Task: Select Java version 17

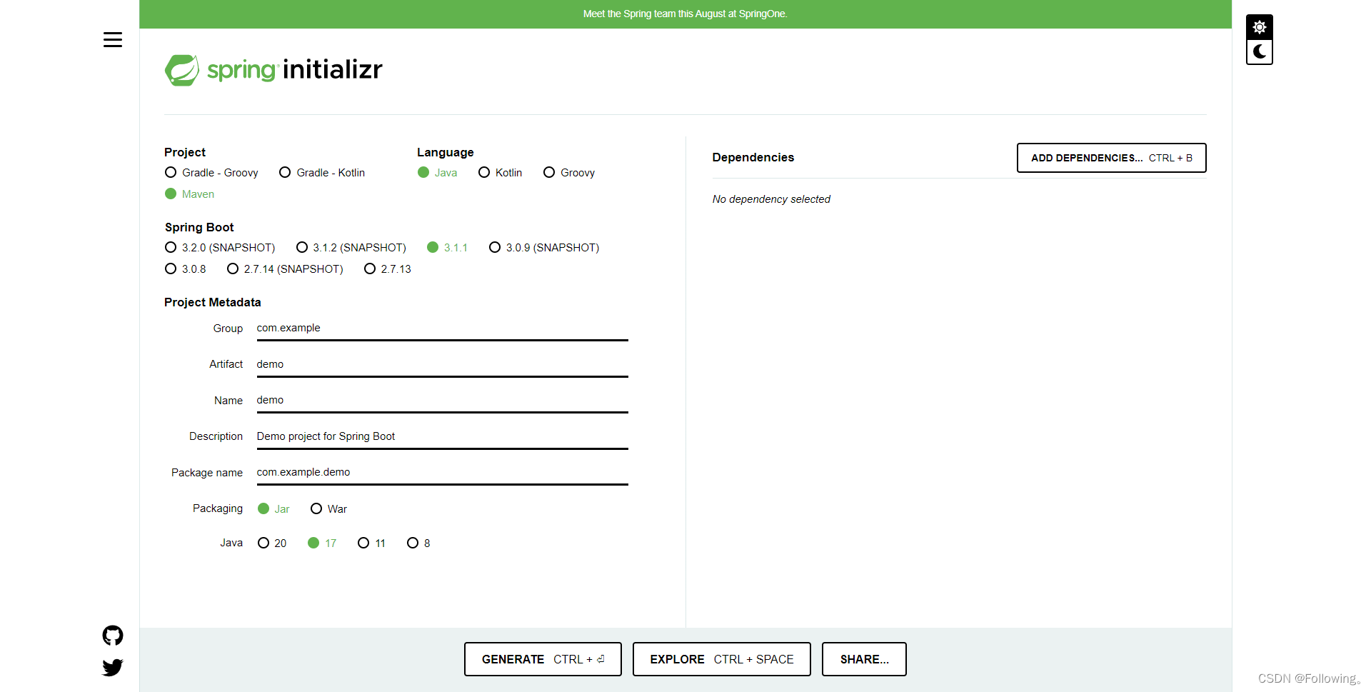Action: point(322,543)
